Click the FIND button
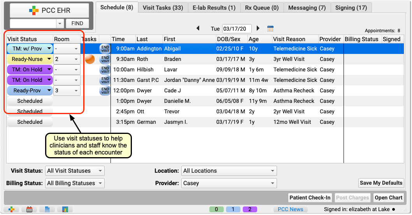The image size is (412, 215). (77, 23)
